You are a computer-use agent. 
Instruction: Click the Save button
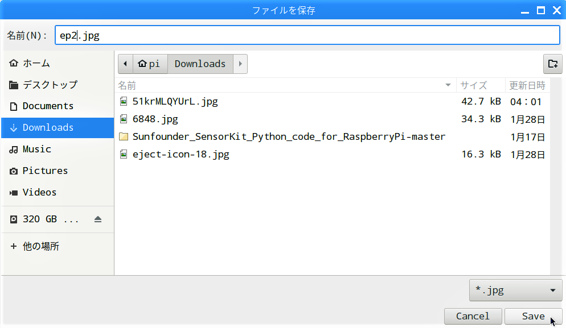(533, 316)
